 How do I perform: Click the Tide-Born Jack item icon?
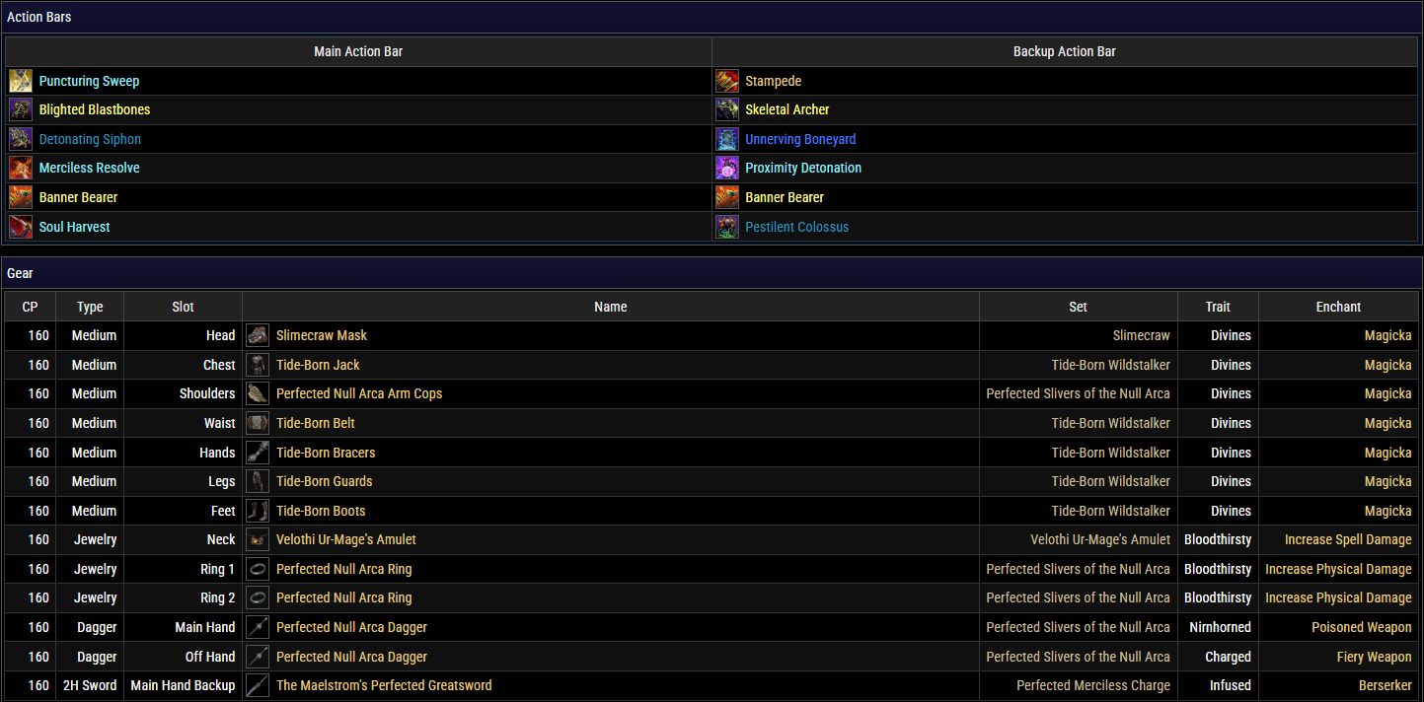pos(258,365)
